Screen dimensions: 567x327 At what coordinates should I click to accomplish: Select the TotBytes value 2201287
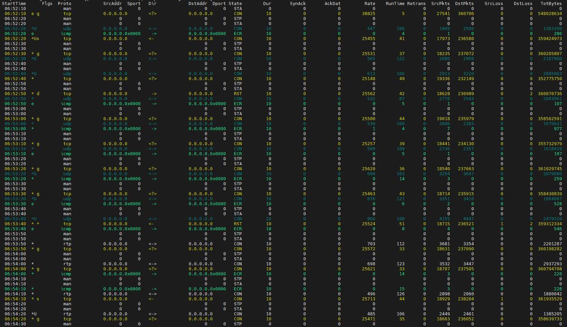(x=552, y=243)
